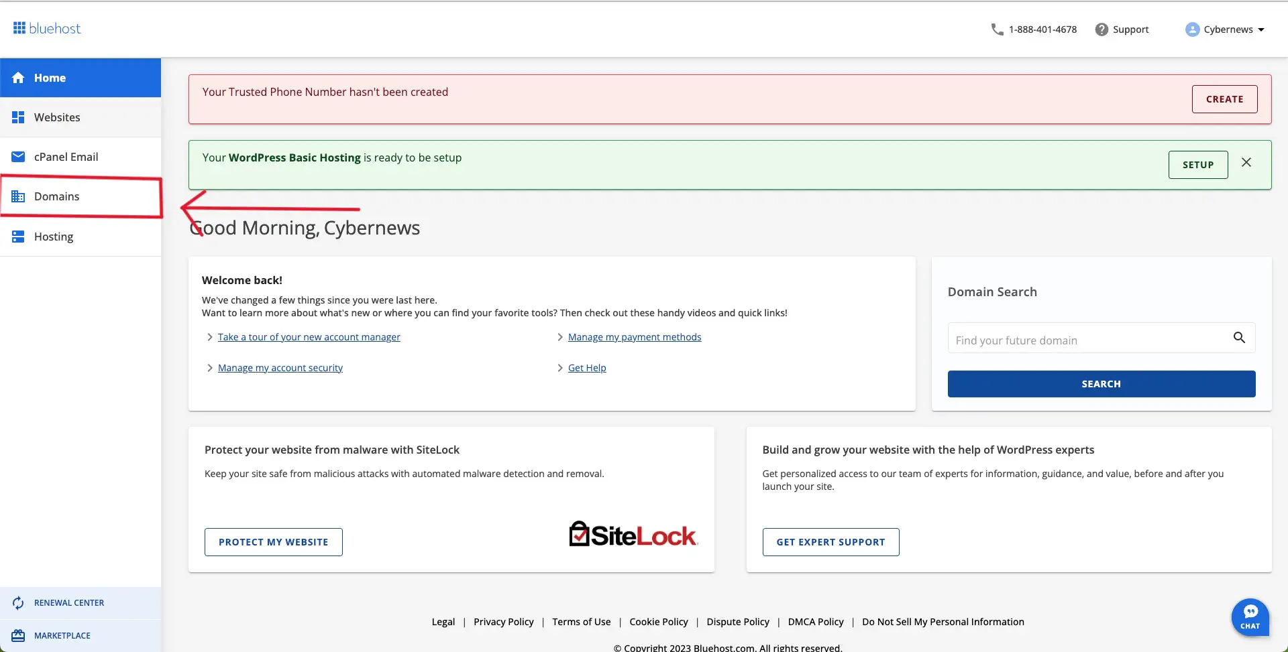1288x652 pixels.
Task: Click the blue Search domain button
Action: [1102, 384]
